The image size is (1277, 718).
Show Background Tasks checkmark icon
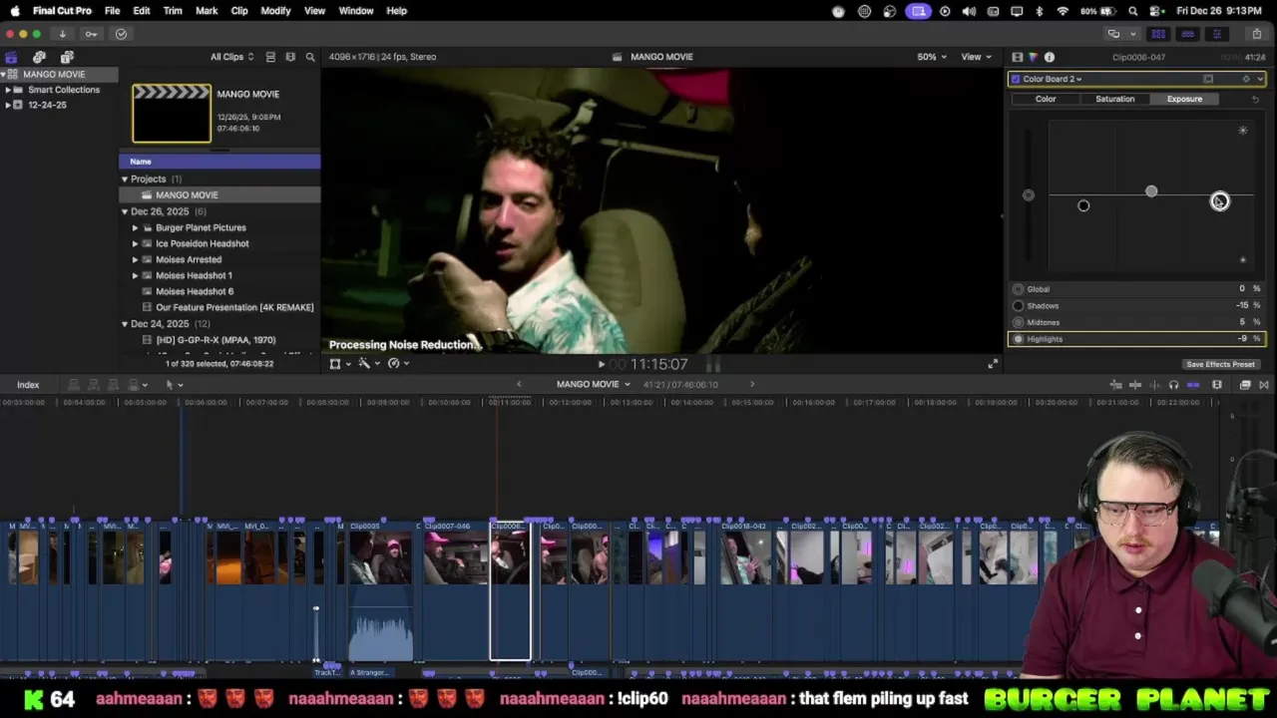tap(121, 34)
